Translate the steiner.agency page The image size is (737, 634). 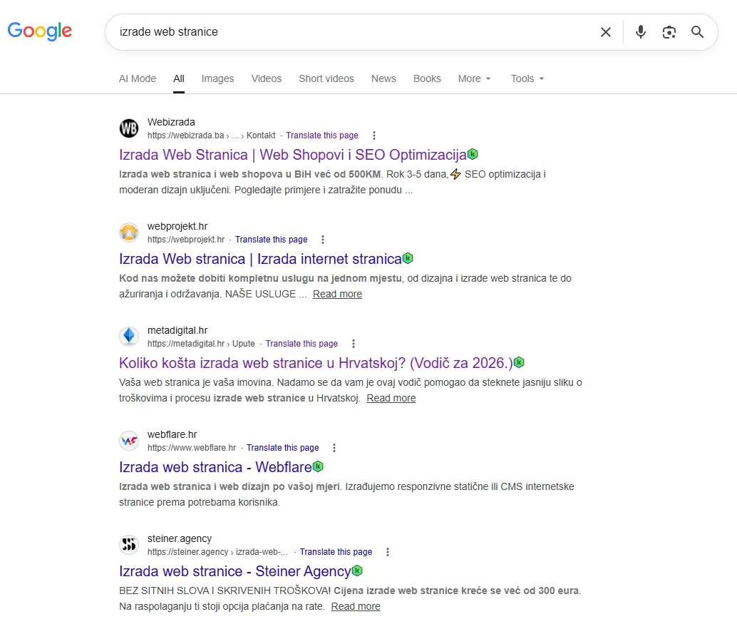336,552
